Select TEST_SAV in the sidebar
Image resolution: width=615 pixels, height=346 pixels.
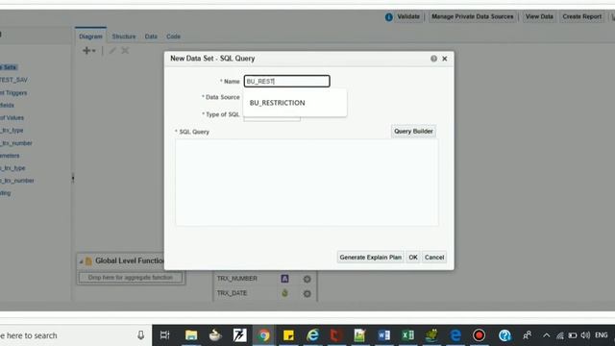pos(13,80)
